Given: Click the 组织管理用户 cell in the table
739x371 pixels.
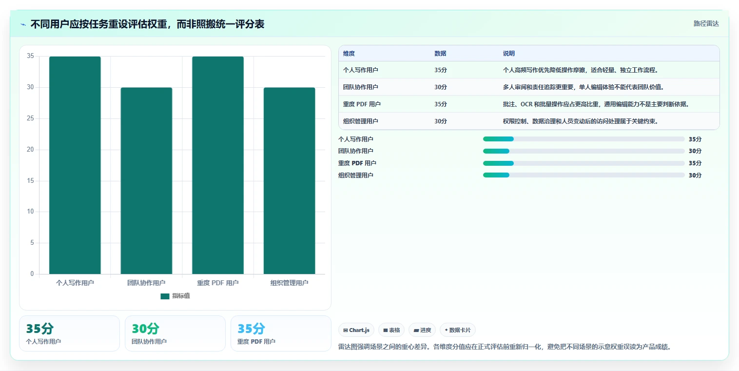Looking at the screenshot, I should (361, 121).
